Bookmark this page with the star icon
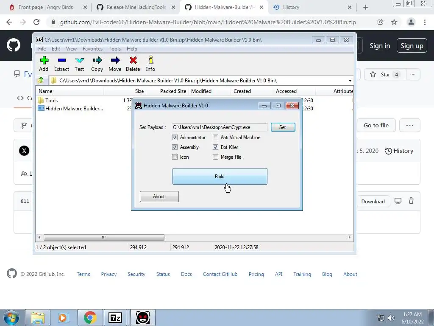434x326 pixels. tap(394, 22)
